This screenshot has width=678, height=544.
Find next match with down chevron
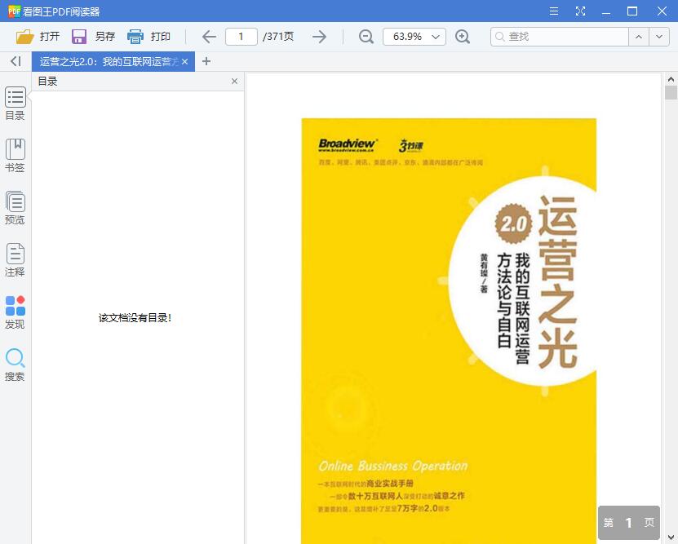pyautogui.click(x=659, y=37)
